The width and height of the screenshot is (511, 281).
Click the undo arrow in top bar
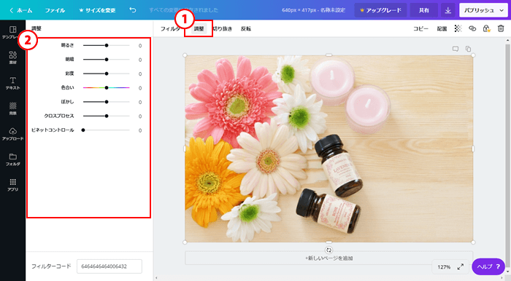pos(133,10)
